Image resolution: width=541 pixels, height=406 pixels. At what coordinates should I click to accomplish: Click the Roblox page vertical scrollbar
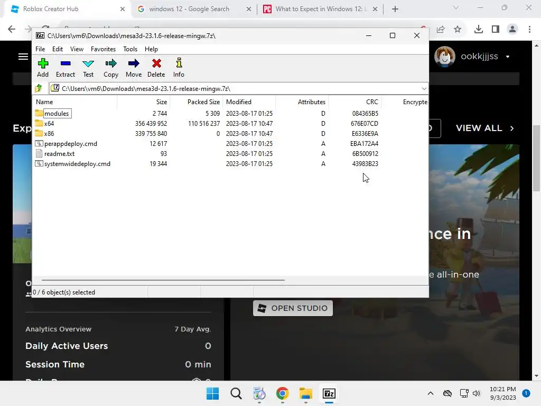[x=536, y=158]
